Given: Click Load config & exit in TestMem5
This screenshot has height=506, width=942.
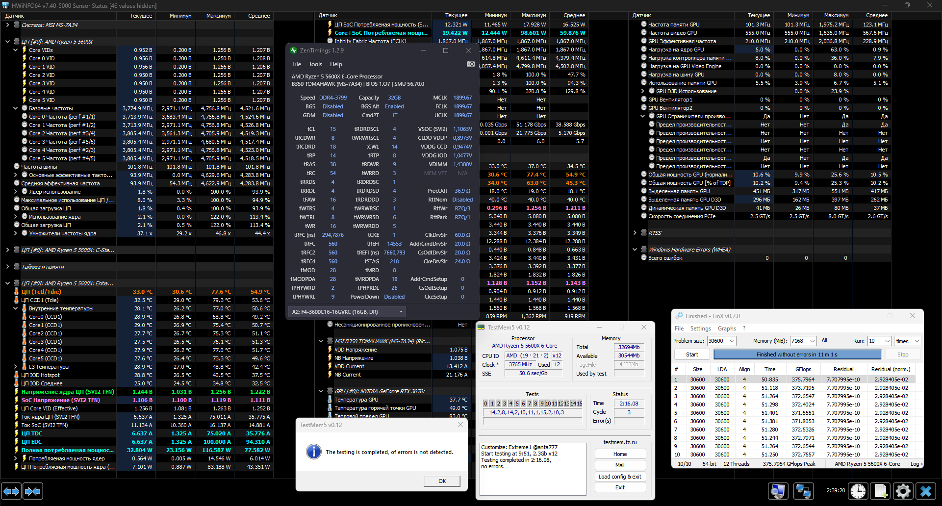Looking at the screenshot, I should [620, 477].
